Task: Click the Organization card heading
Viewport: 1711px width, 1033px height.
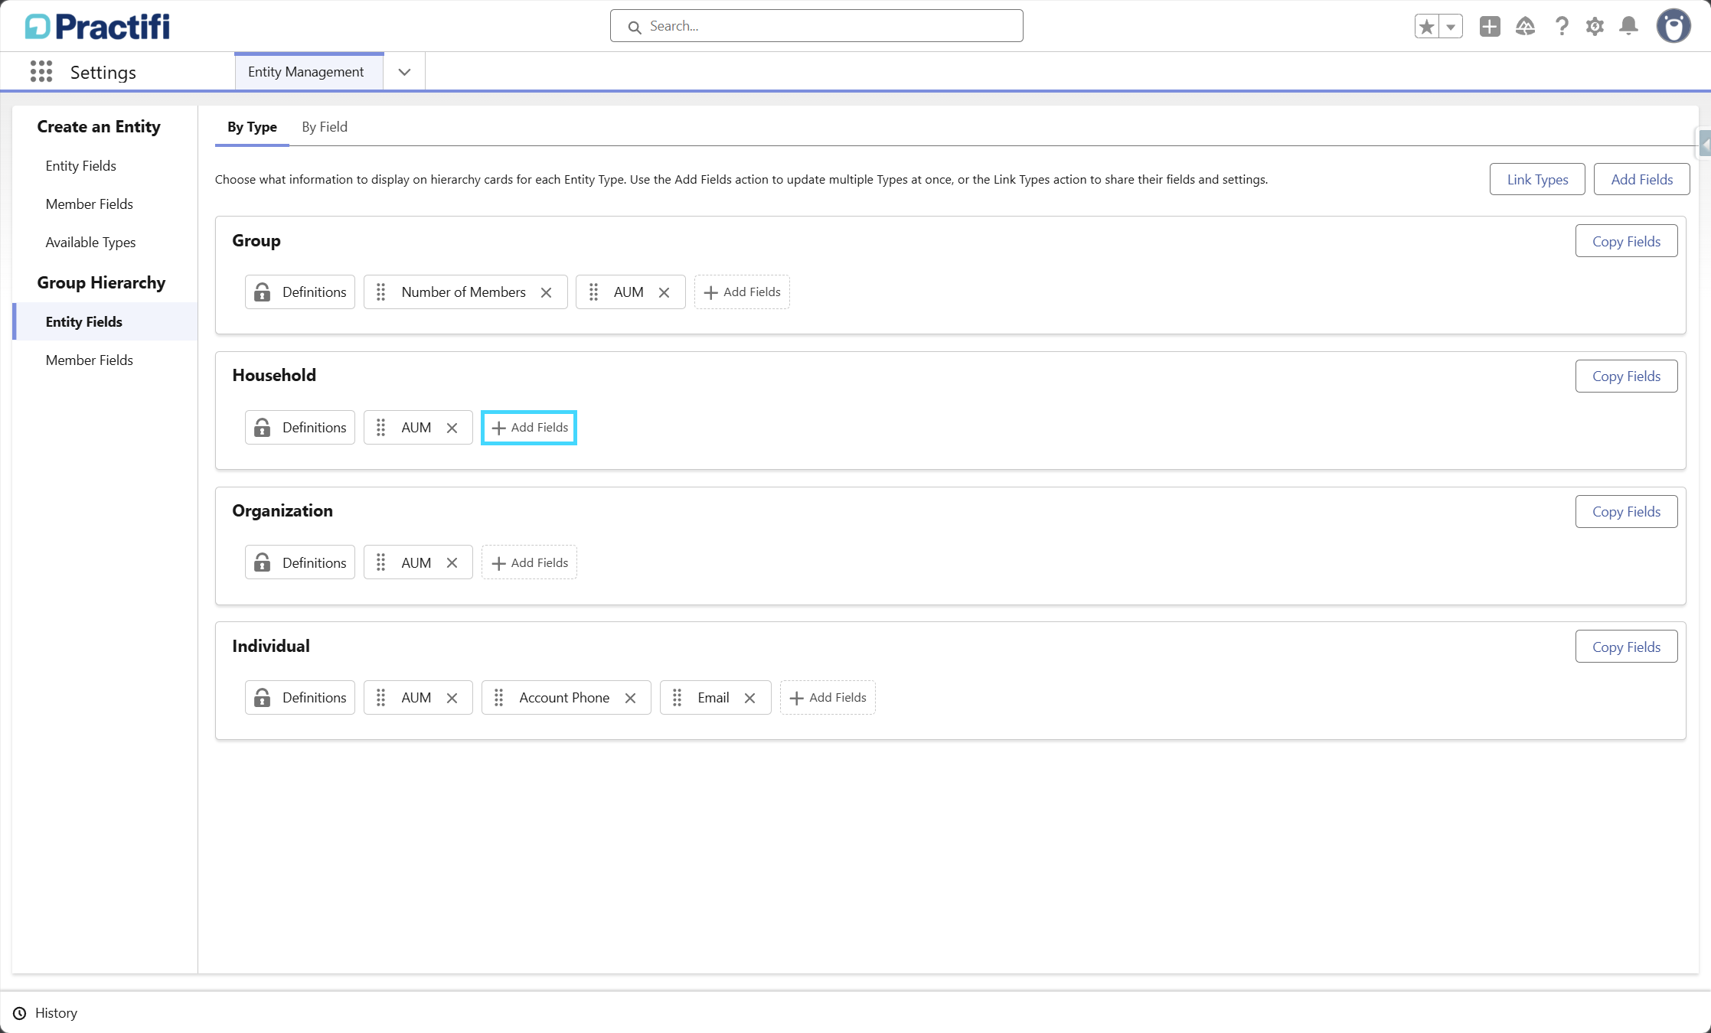Action: pos(282,511)
